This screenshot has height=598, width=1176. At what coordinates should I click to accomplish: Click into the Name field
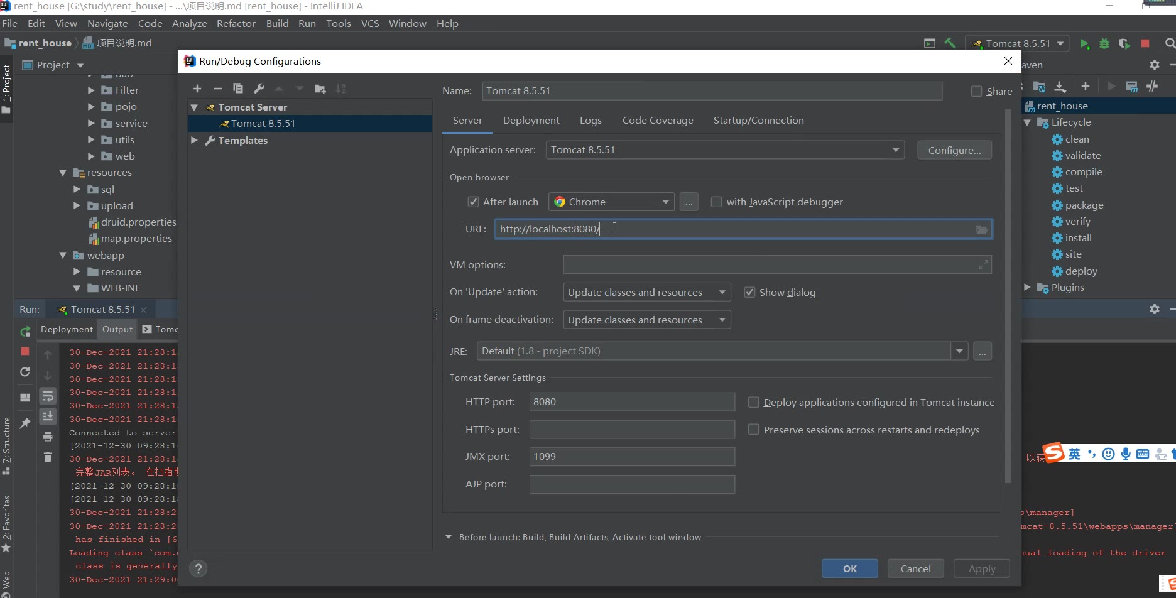(712, 91)
